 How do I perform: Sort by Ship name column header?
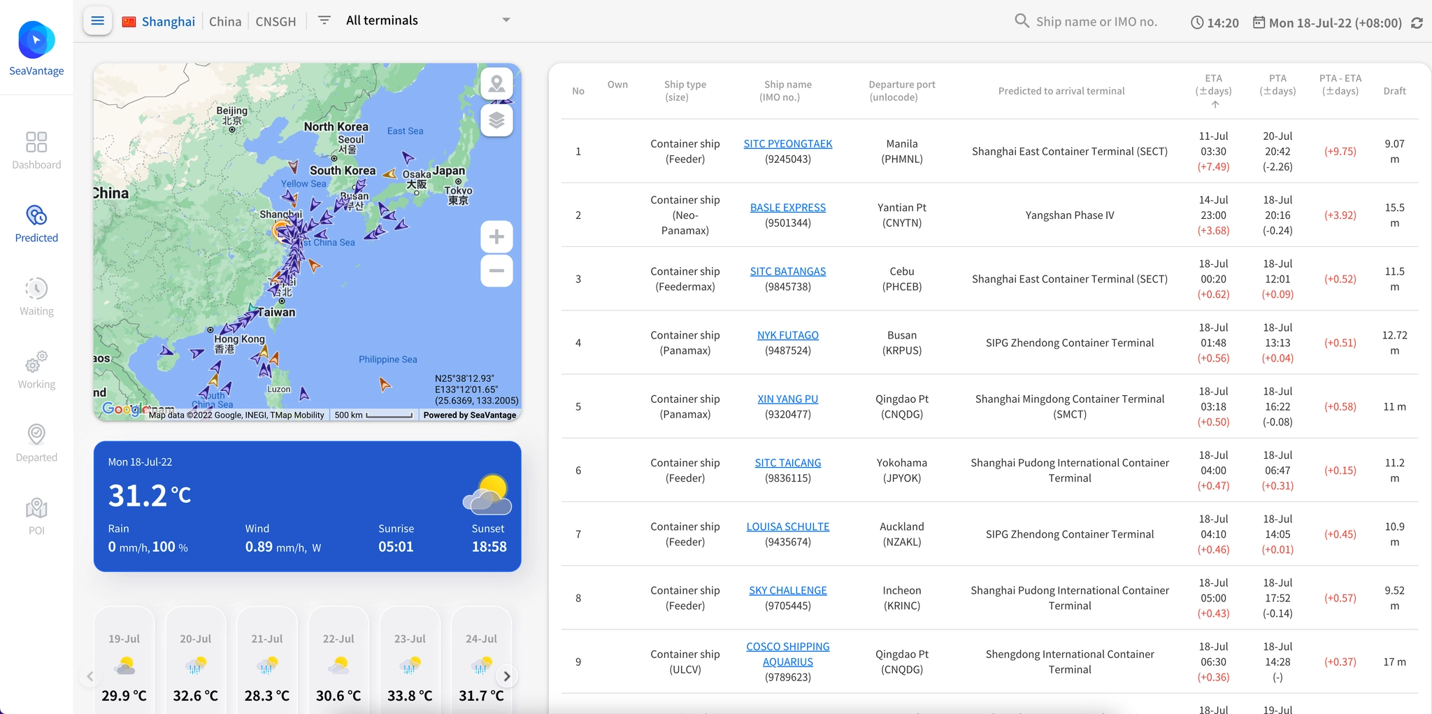(x=788, y=90)
